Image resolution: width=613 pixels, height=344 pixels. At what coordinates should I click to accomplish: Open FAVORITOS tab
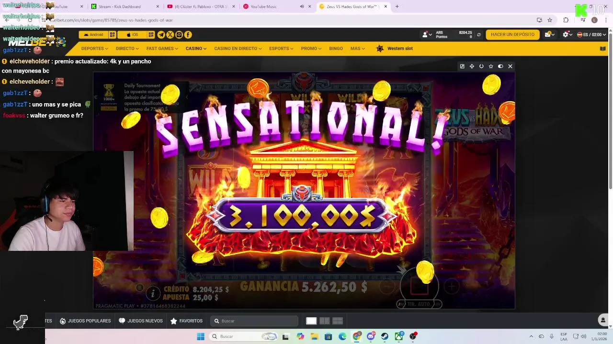tap(187, 321)
